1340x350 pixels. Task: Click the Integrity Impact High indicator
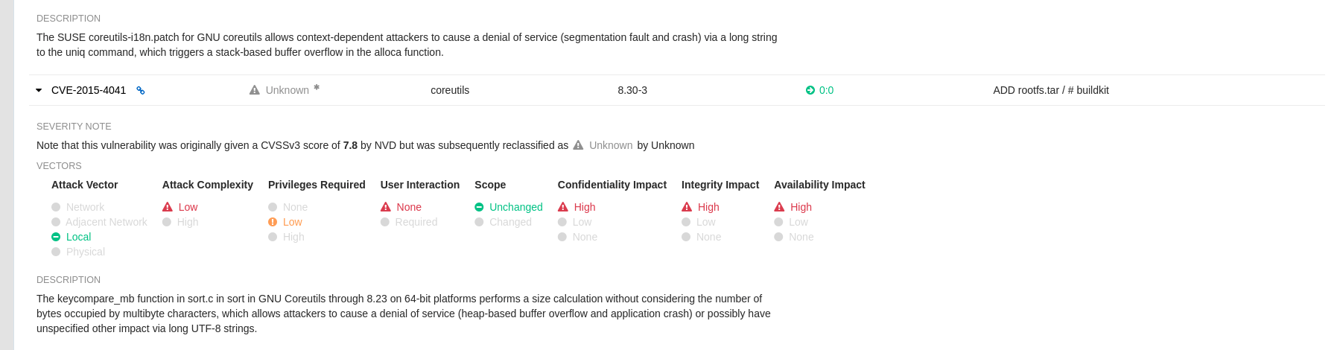tap(708, 207)
